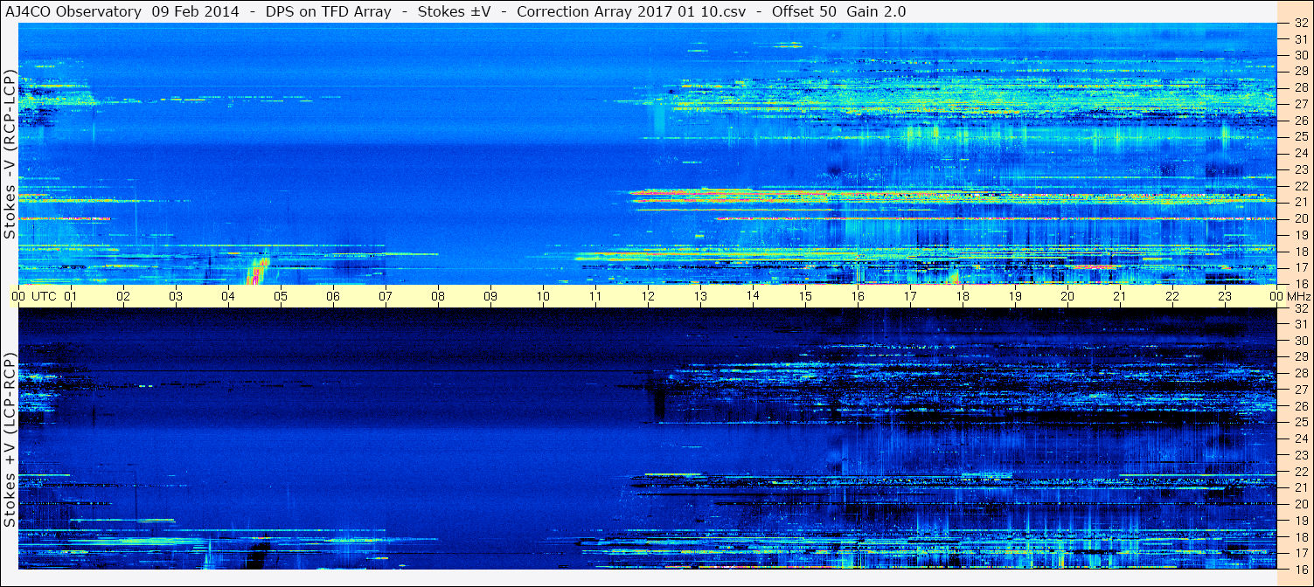
Task: Select the 06 hour time marker
Action: tap(333, 296)
